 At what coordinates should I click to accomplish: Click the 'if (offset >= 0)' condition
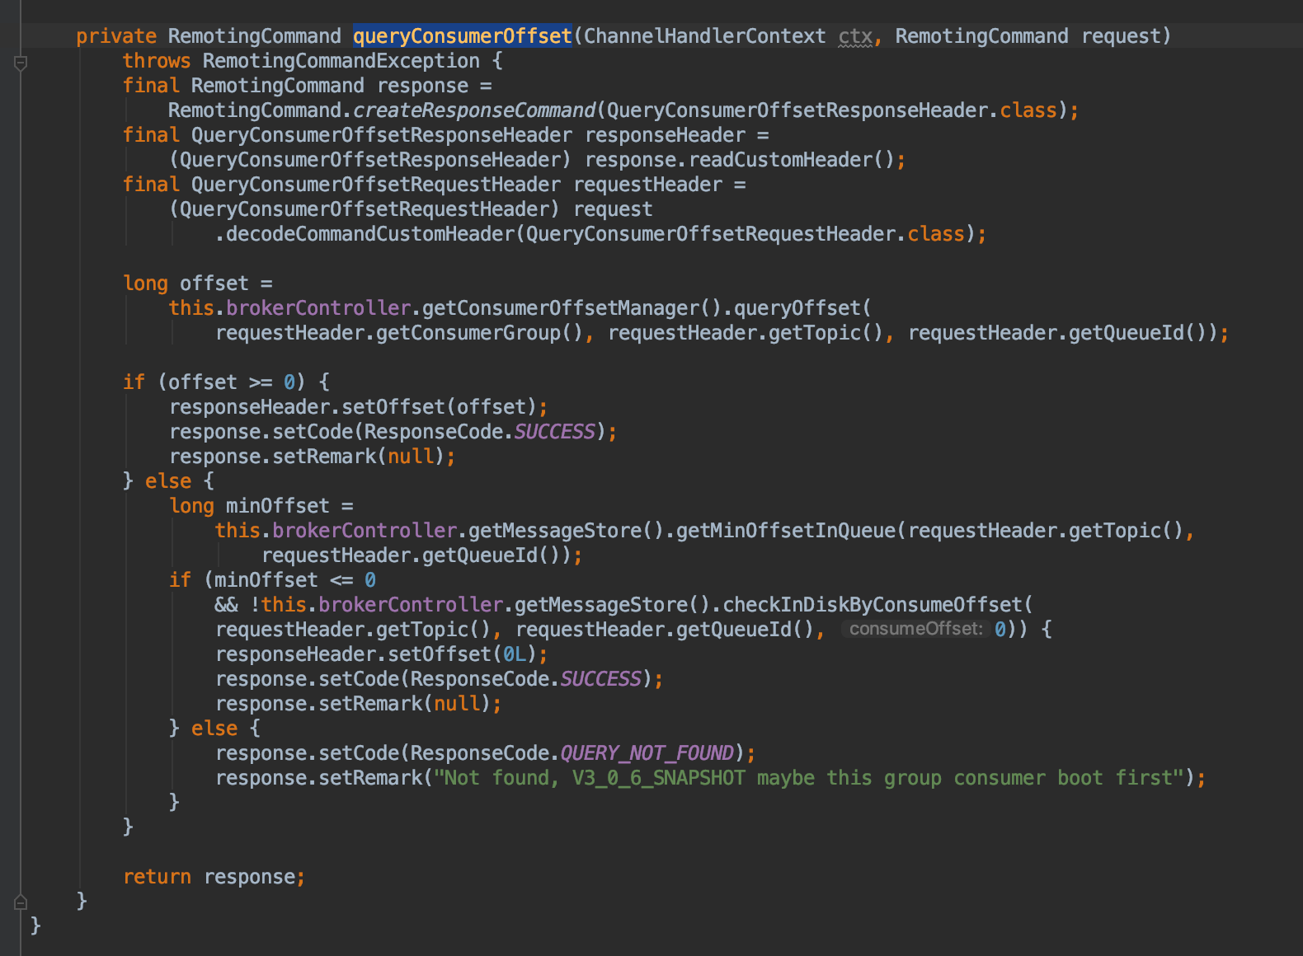(214, 382)
